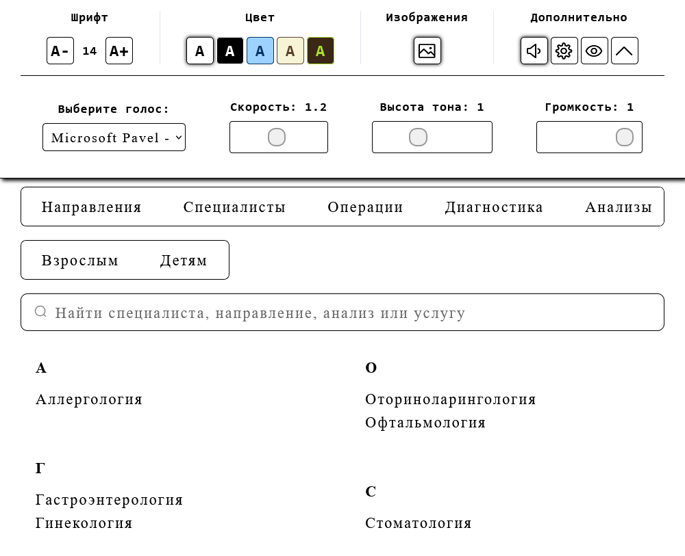Increase font size with A+ button
685x556 pixels.
pos(119,51)
